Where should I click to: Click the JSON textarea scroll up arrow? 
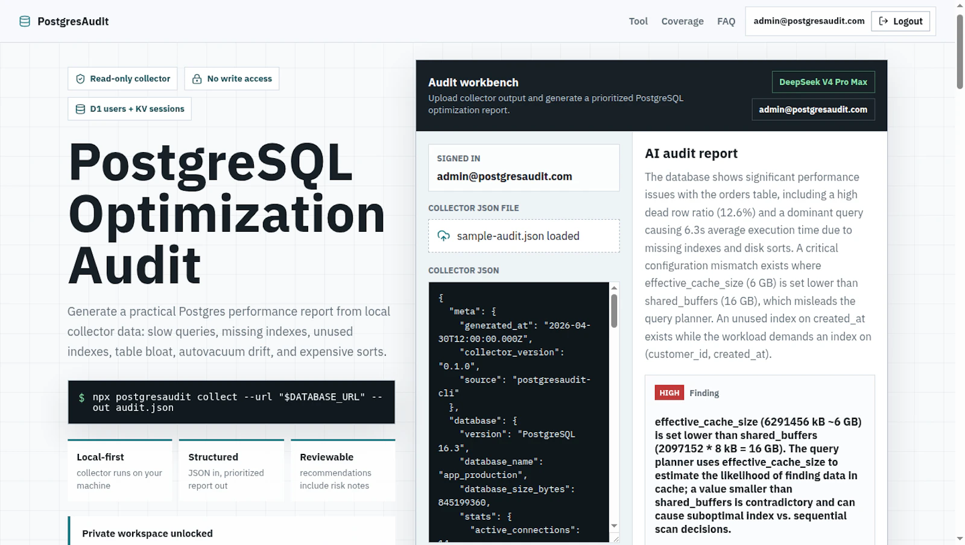tap(614, 288)
